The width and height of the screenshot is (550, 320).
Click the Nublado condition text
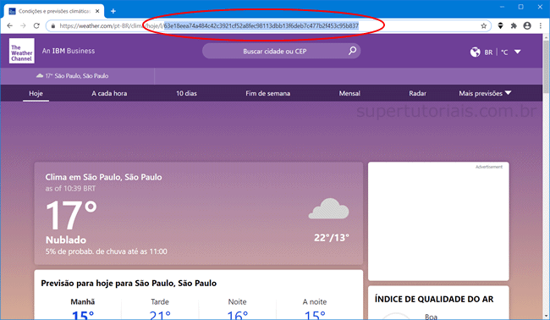click(x=66, y=240)
